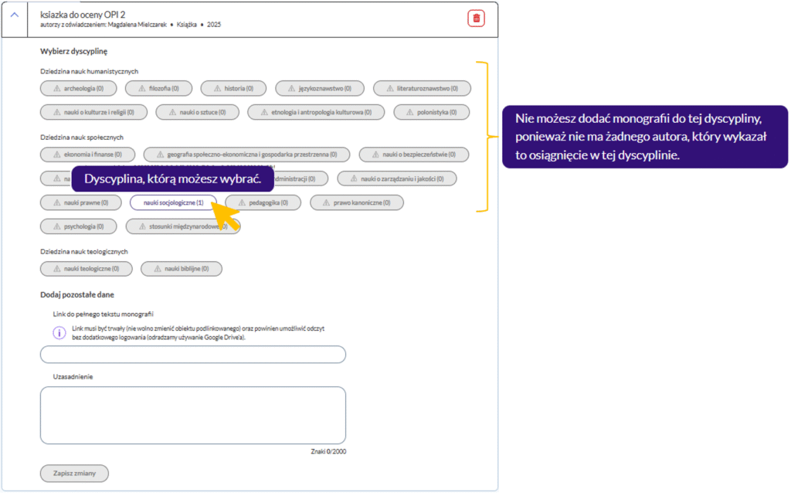Click warning icon on językoznawstwo chip
791x493 pixels.
(x=290, y=88)
